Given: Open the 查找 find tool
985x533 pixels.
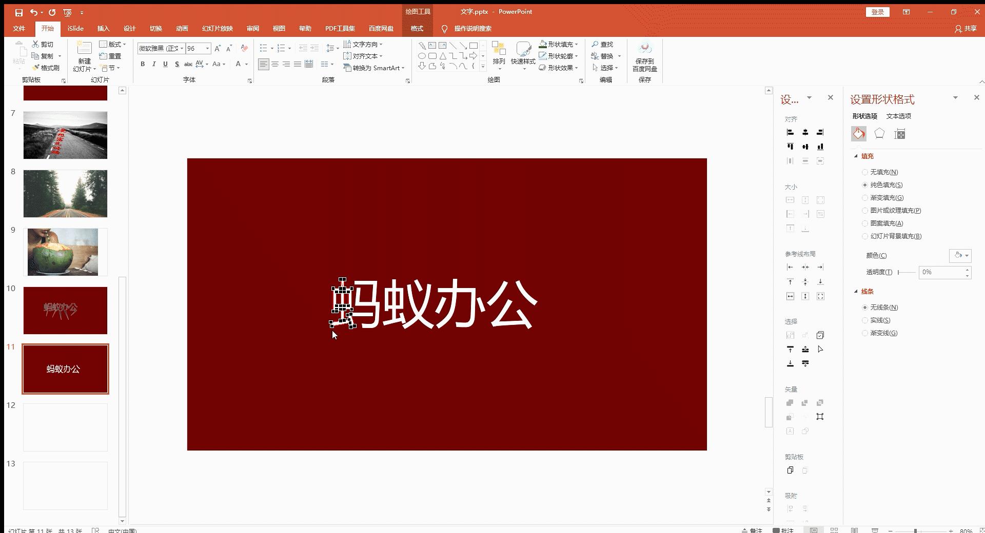Looking at the screenshot, I should [x=603, y=44].
